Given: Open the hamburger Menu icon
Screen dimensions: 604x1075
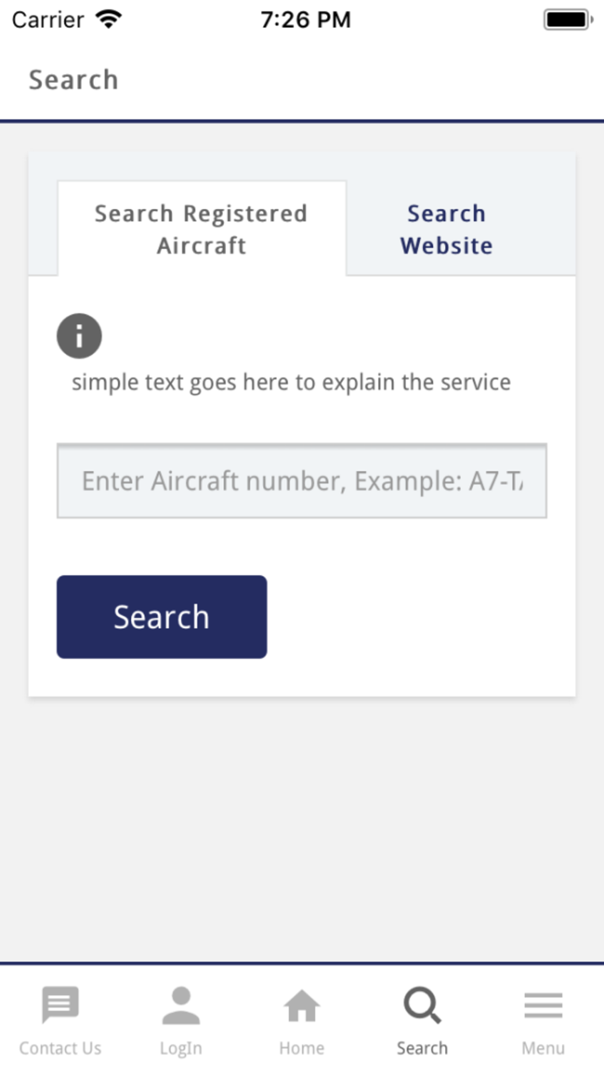Looking at the screenshot, I should [x=543, y=1005].
